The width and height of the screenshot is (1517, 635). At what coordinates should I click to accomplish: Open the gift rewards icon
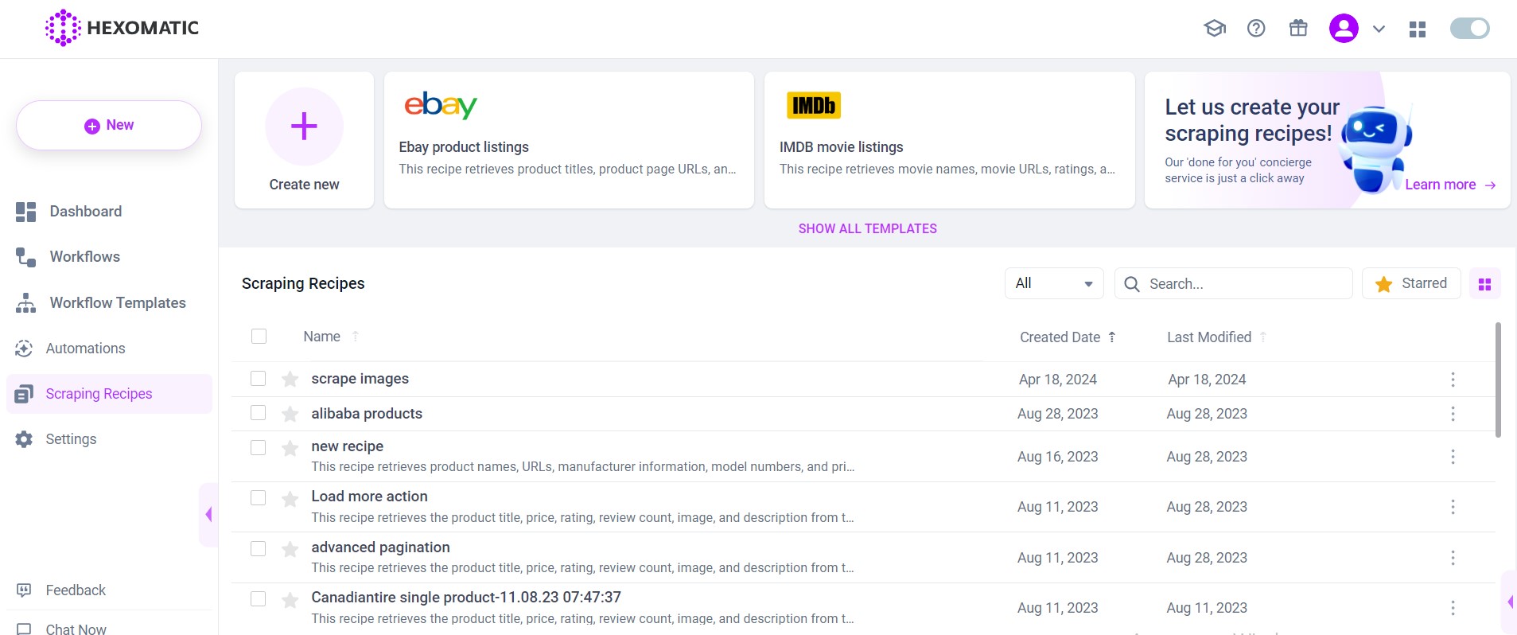click(1298, 29)
